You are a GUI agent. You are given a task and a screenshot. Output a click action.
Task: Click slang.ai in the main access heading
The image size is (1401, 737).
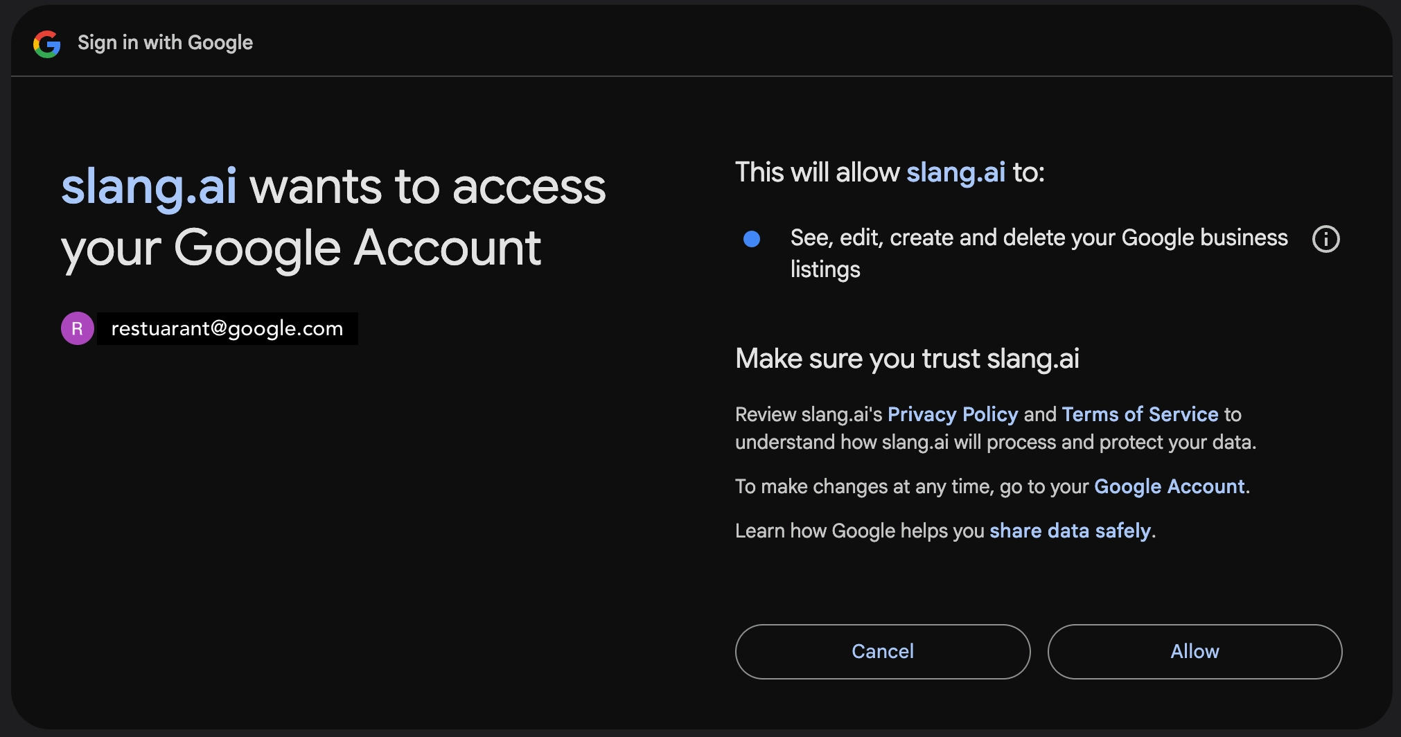click(149, 187)
